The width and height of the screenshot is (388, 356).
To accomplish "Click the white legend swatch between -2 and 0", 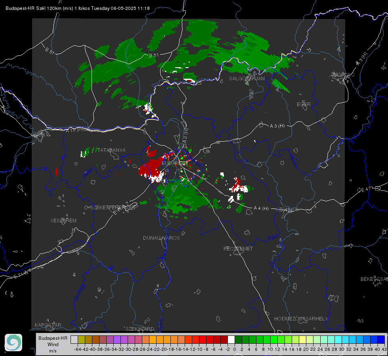I will [231, 339].
